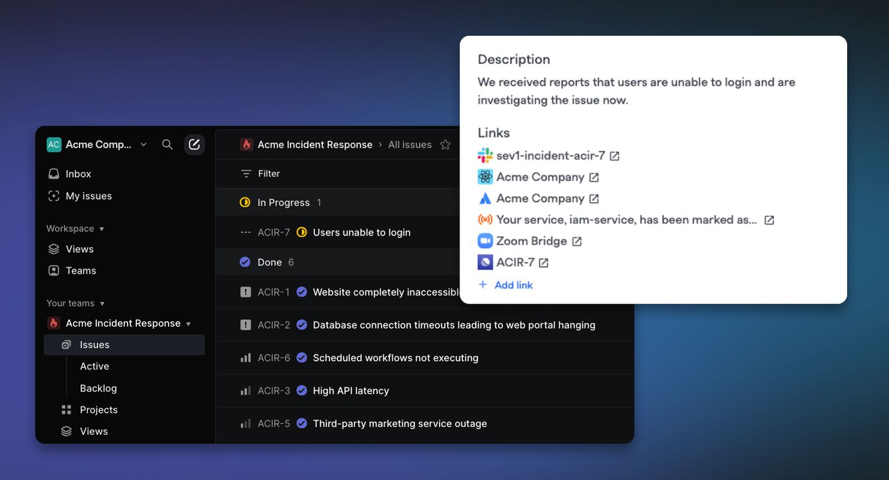Open My issues in the sidebar
The image size is (889, 480).
[89, 196]
